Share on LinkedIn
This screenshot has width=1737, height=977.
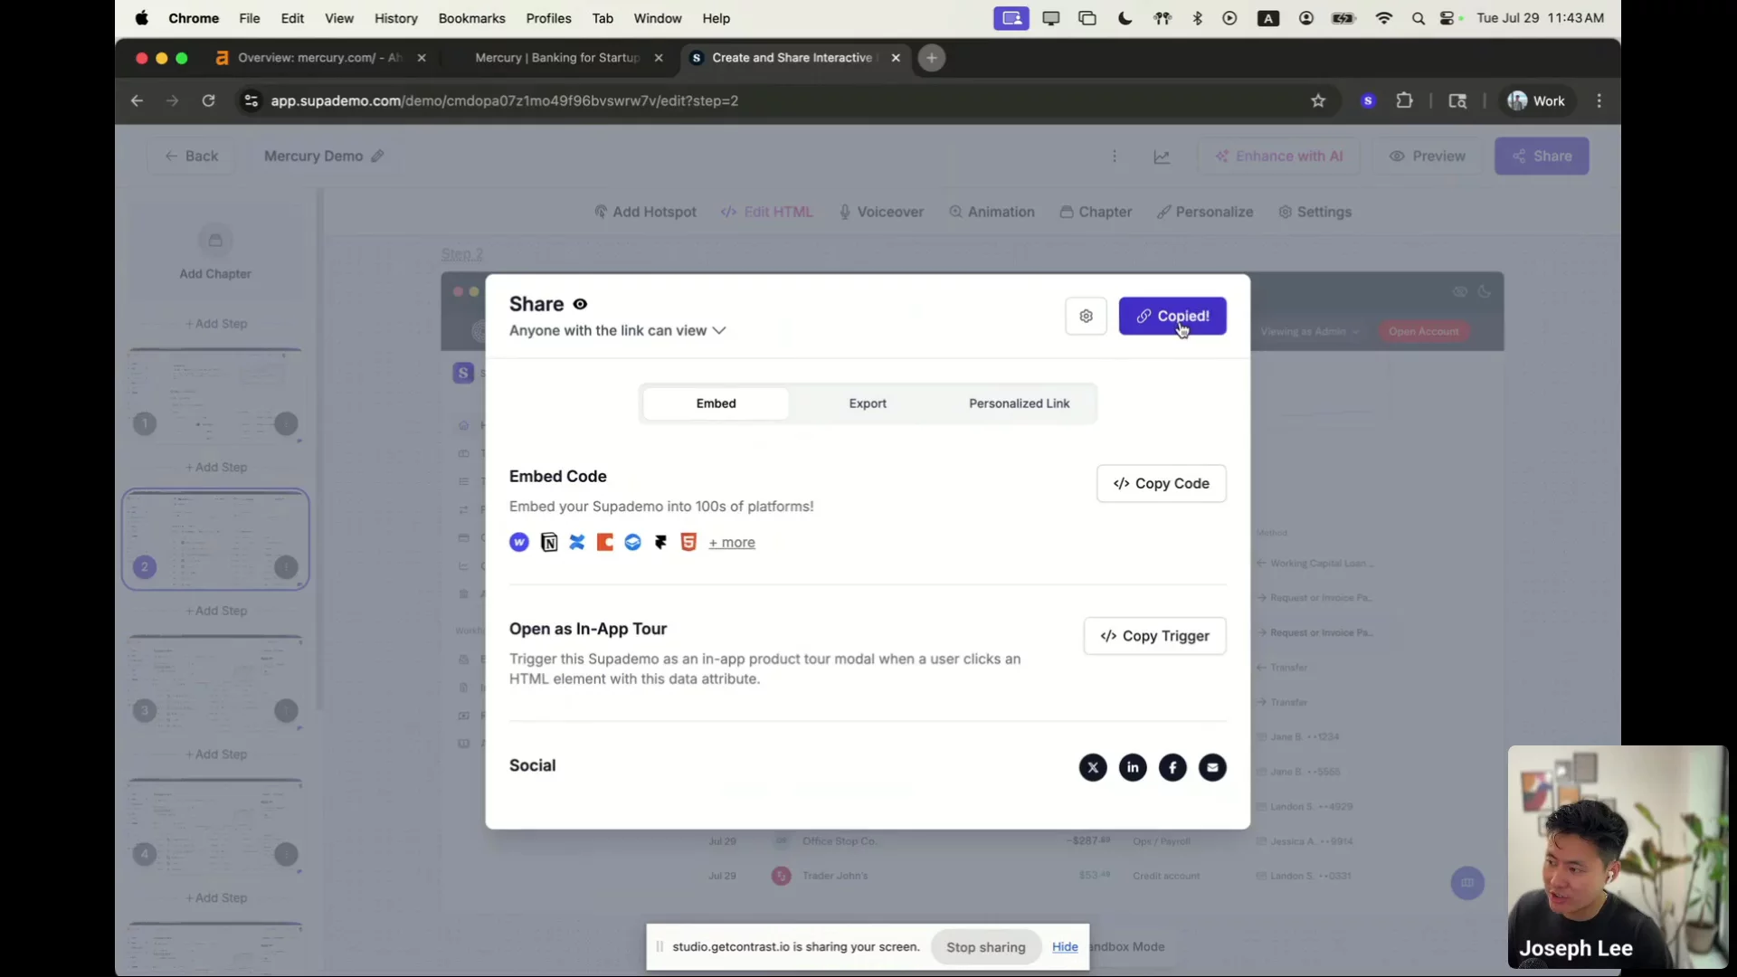tap(1133, 767)
